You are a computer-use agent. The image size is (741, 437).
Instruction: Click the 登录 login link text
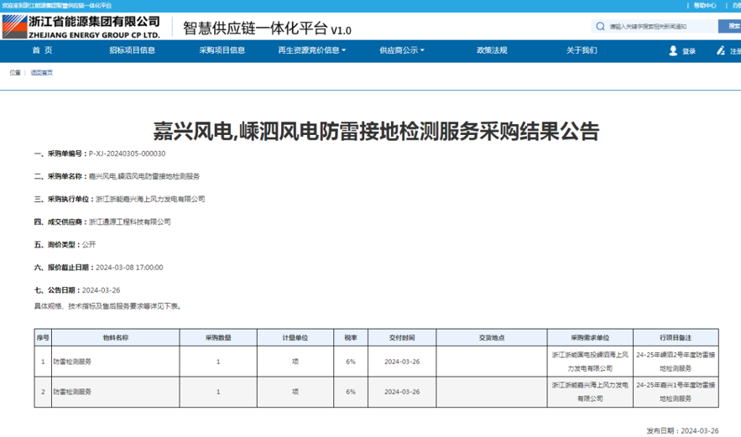(689, 51)
